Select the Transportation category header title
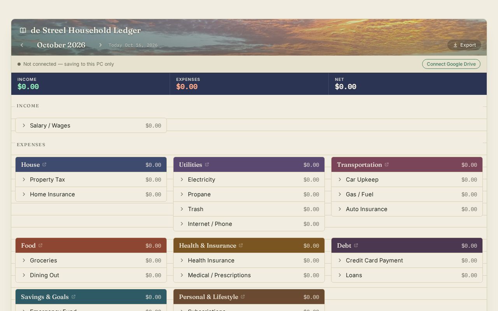This screenshot has height=311, width=498. click(x=359, y=165)
